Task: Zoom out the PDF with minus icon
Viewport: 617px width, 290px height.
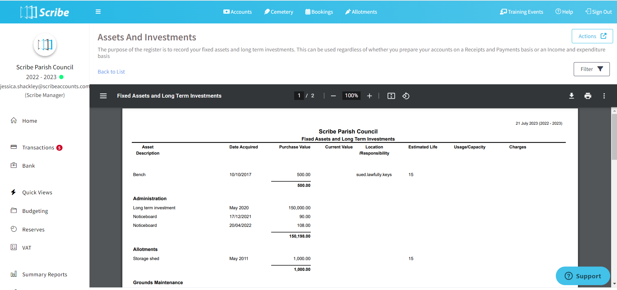Action: point(333,96)
